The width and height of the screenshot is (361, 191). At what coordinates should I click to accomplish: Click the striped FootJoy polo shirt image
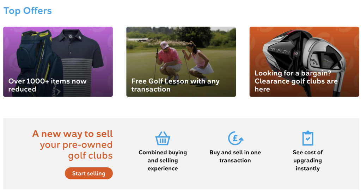(x=78, y=53)
